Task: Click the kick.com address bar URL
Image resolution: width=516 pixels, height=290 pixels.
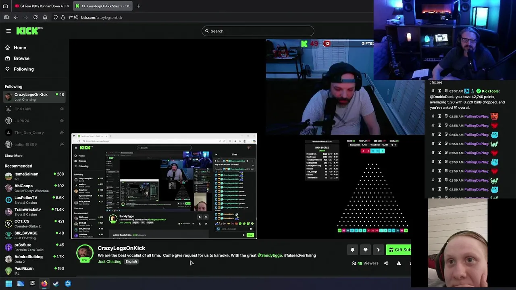Action: [101, 17]
